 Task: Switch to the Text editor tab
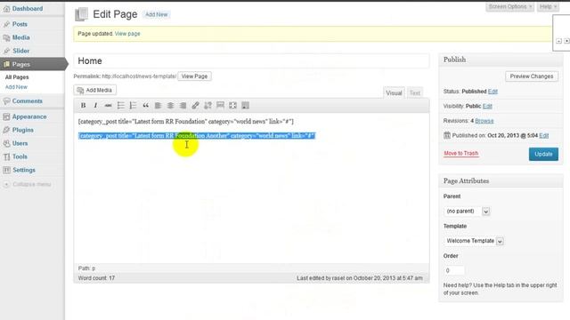pyautogui.click(x=415, y=92)
